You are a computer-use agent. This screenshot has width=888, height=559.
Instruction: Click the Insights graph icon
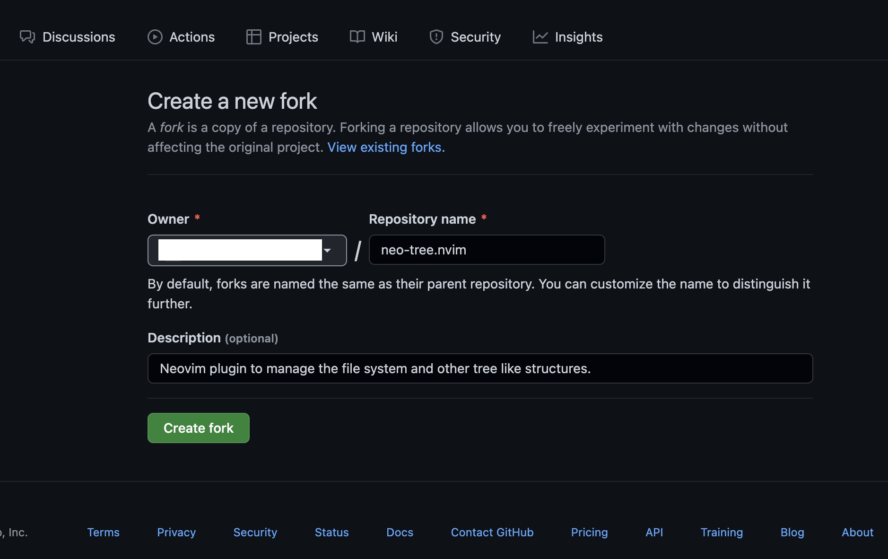[540, 37]
